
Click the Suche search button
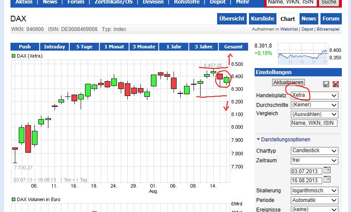(329, 2)
